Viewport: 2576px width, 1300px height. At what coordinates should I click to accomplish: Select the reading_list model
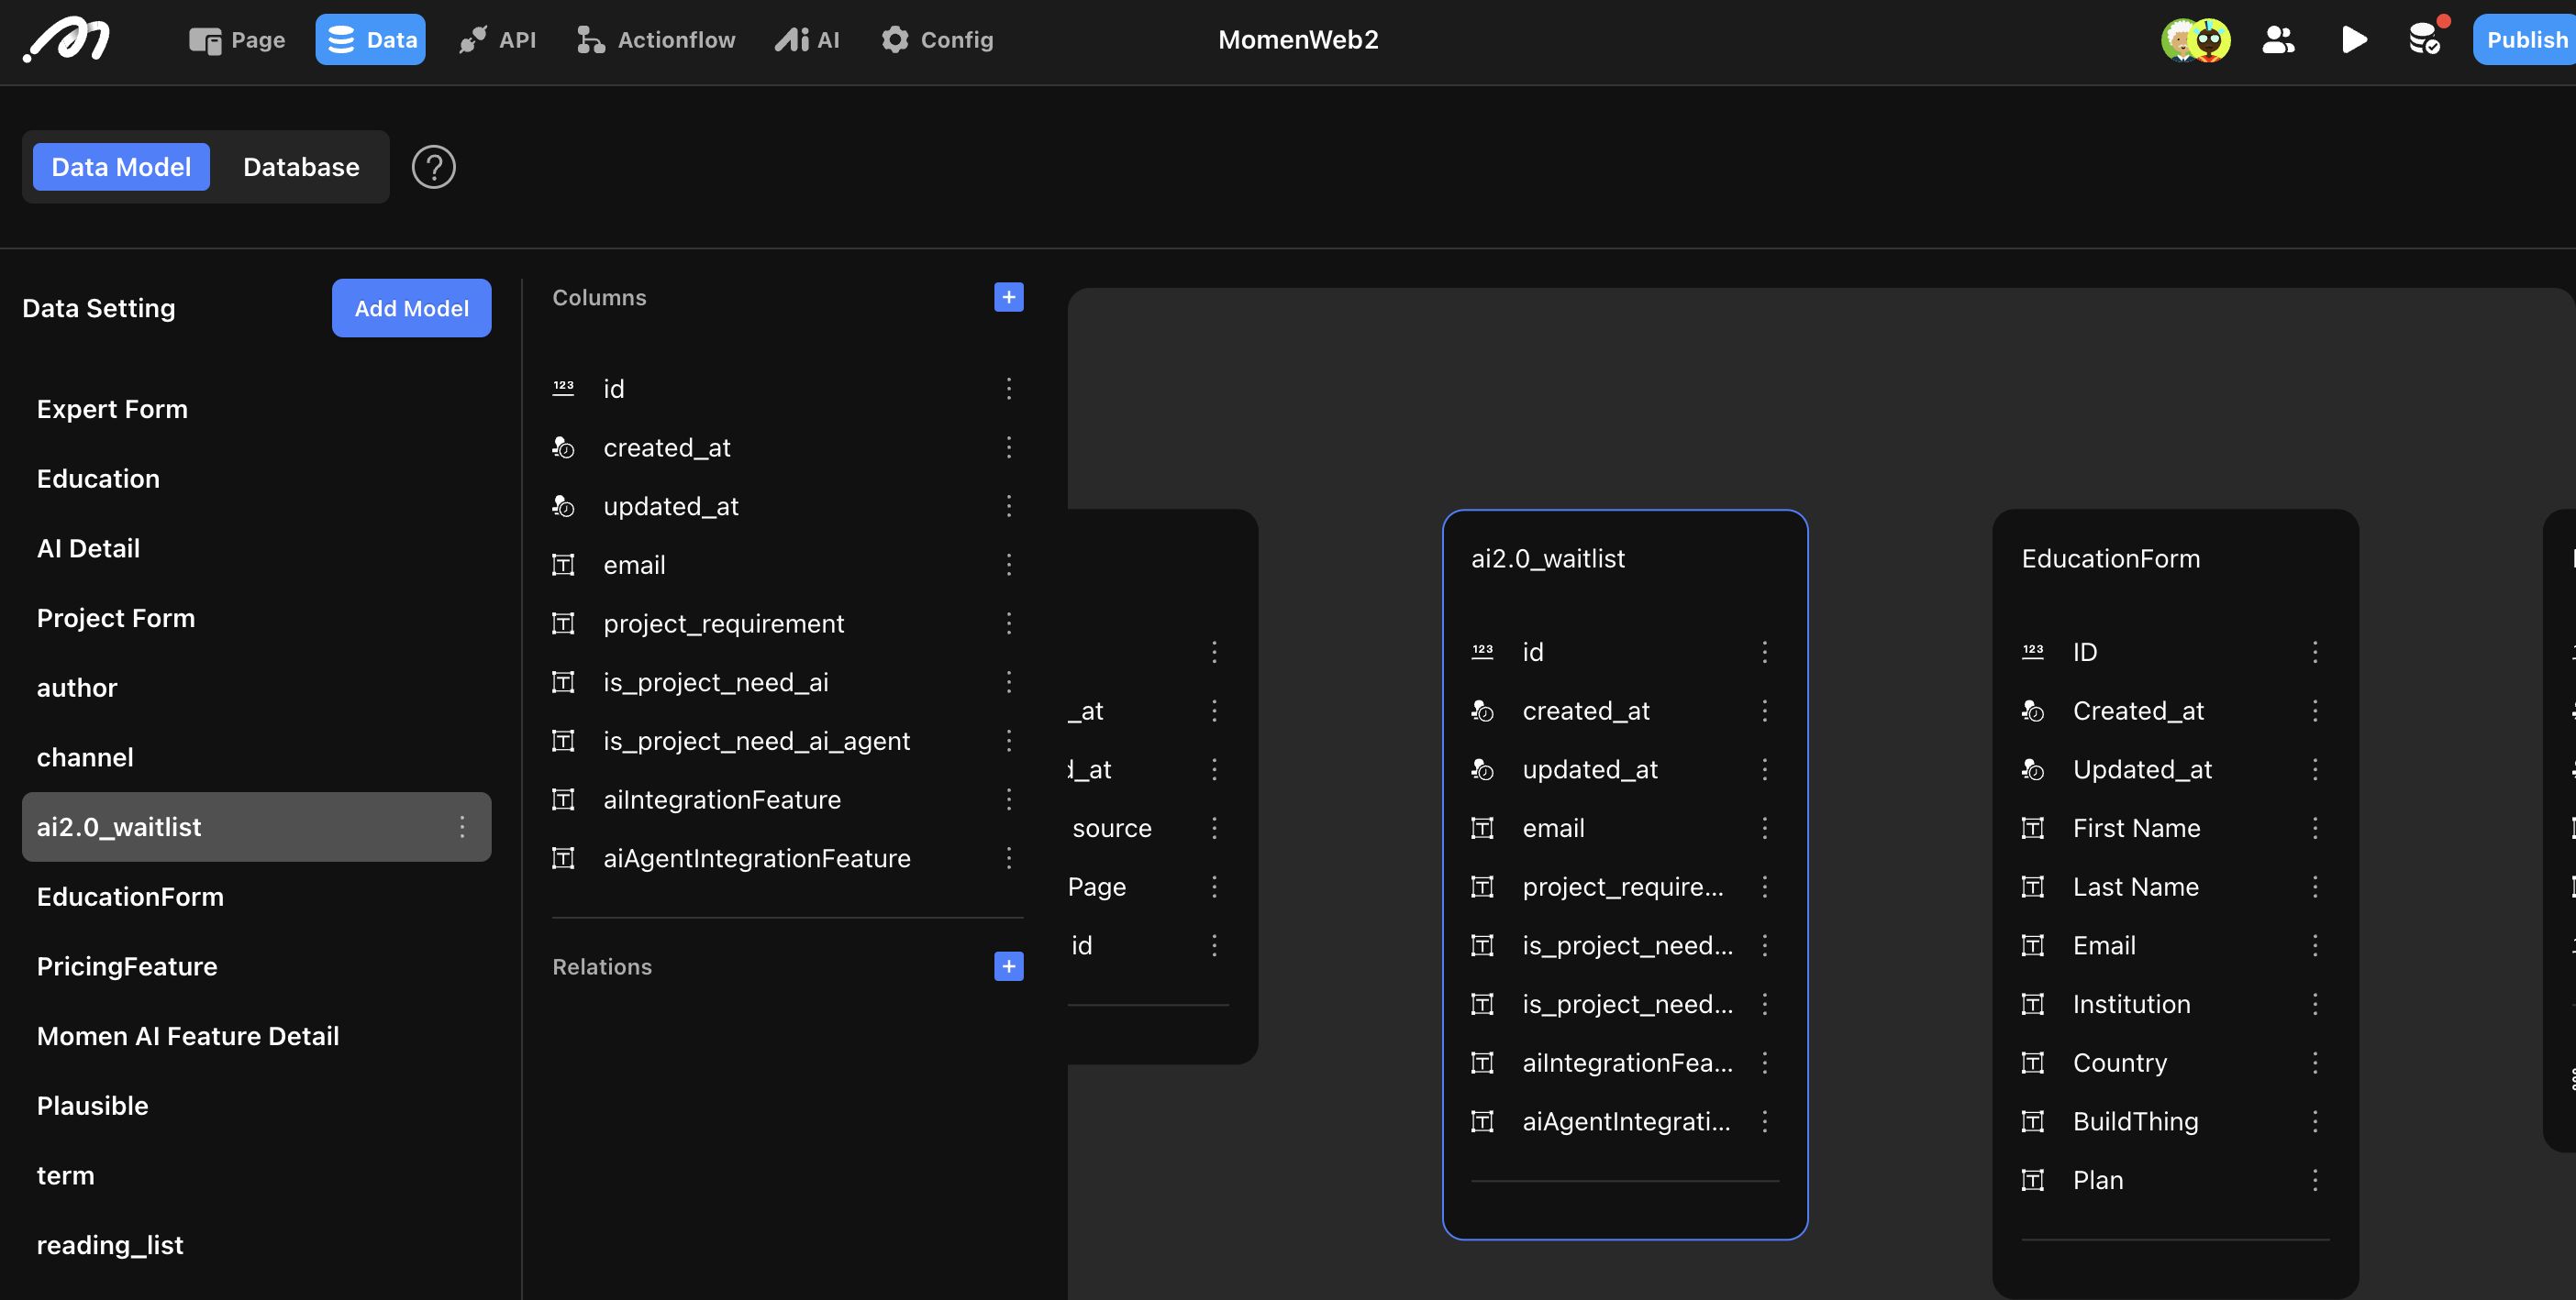click(256, 1245)
